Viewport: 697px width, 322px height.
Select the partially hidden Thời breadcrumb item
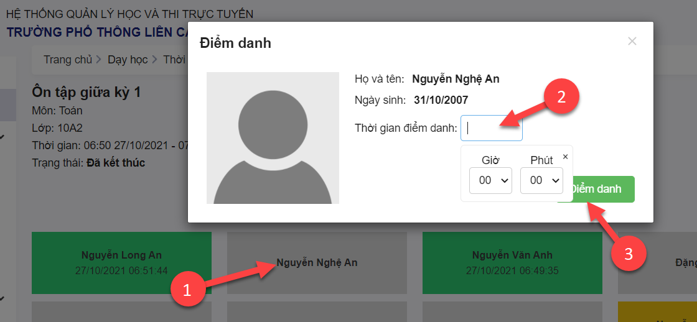(174, 60)
